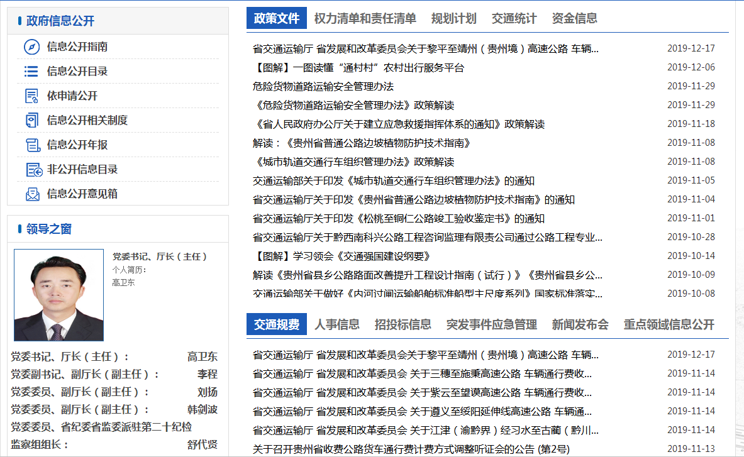Open the 招投标信息 tab

[x=403, y=324]
